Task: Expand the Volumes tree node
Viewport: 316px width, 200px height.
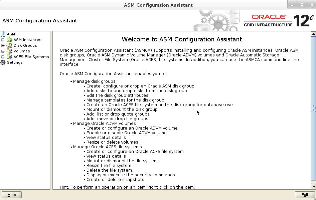Action: click(3, 51)
